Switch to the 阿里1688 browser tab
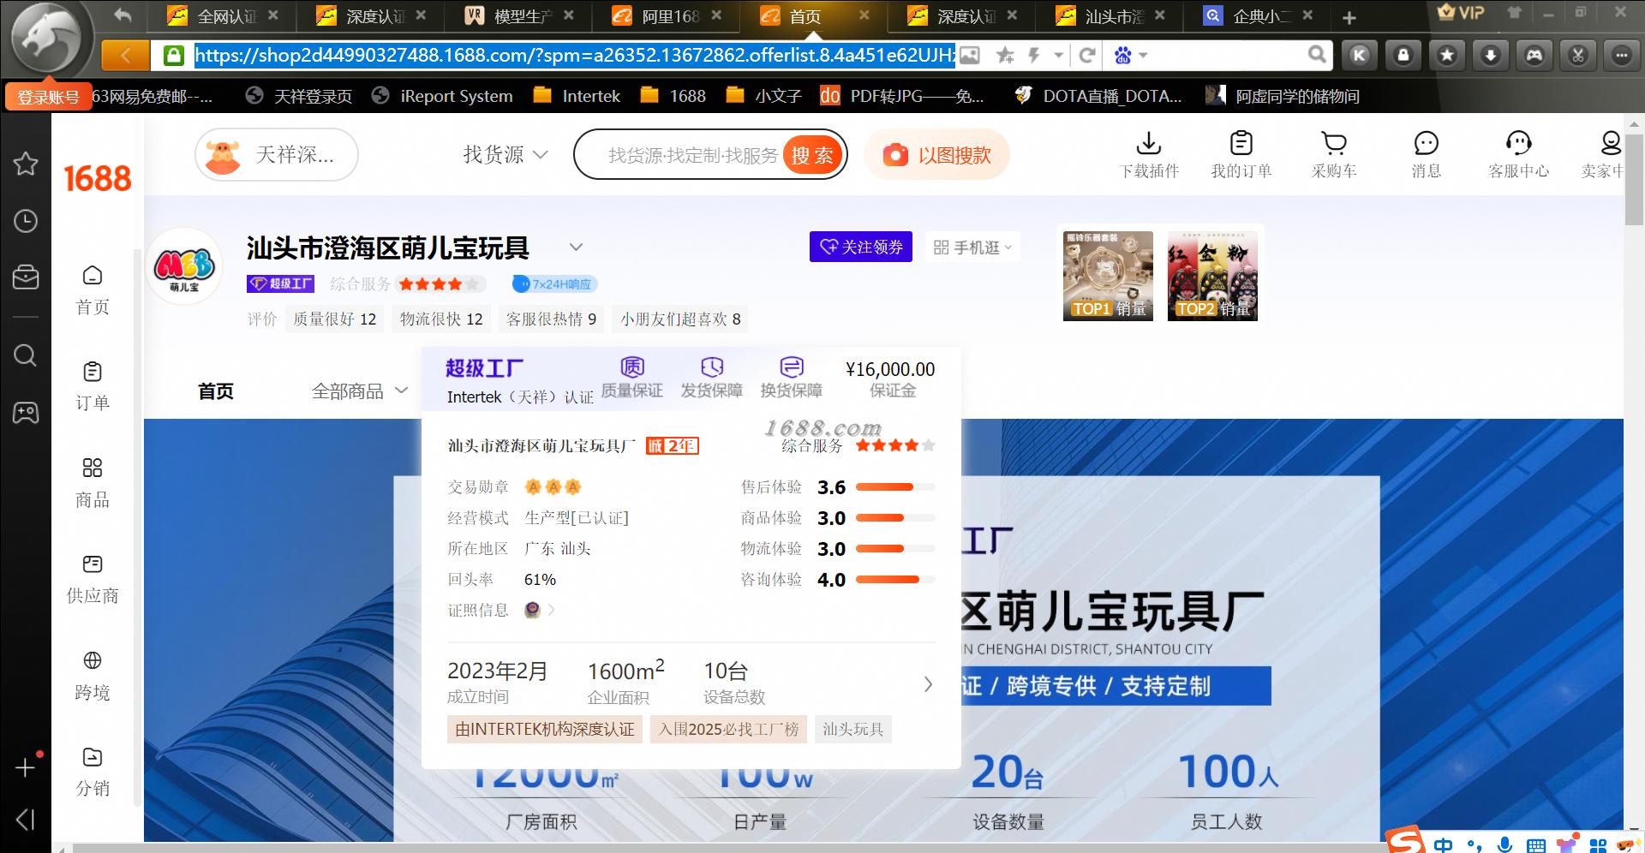Screen dimensions: 1645x853 click(667, 15)
